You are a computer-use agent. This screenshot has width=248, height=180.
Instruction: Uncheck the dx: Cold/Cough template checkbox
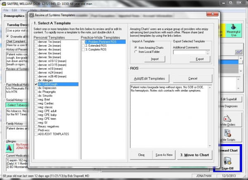pos(36,84)
